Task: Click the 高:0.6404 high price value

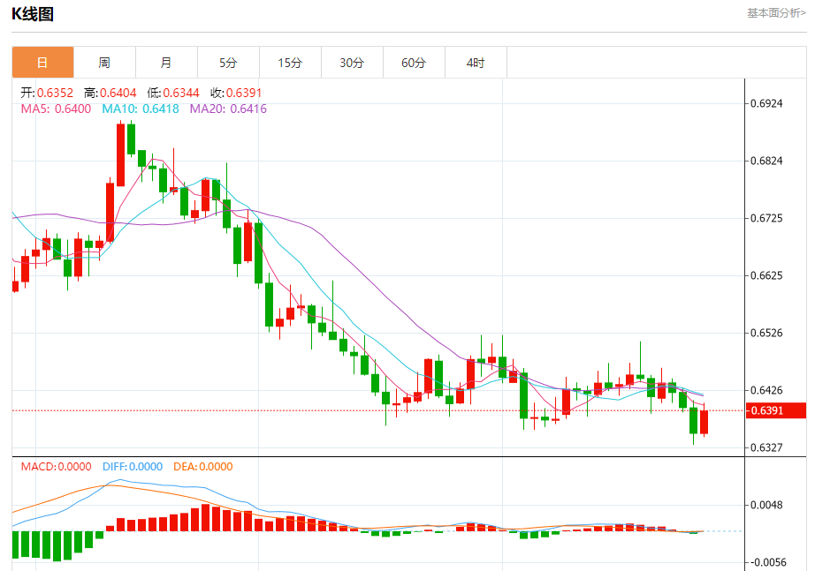Action: tap(110, 93)
